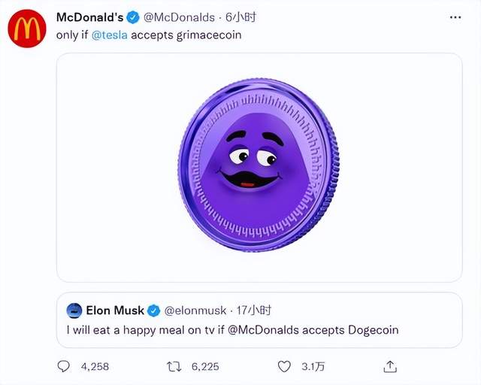The height and width of the screenshot is (385, 481).
Task: Click the 4,258 replies count
Action: point(94,367)
